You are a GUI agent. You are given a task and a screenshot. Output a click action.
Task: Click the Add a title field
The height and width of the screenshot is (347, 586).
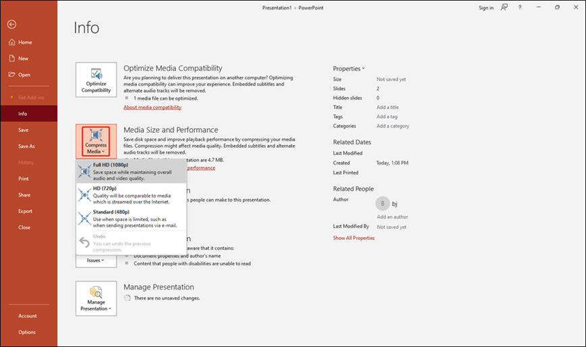pyautogui.click(x=388, y=107)
